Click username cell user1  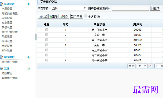click(138, 60)
